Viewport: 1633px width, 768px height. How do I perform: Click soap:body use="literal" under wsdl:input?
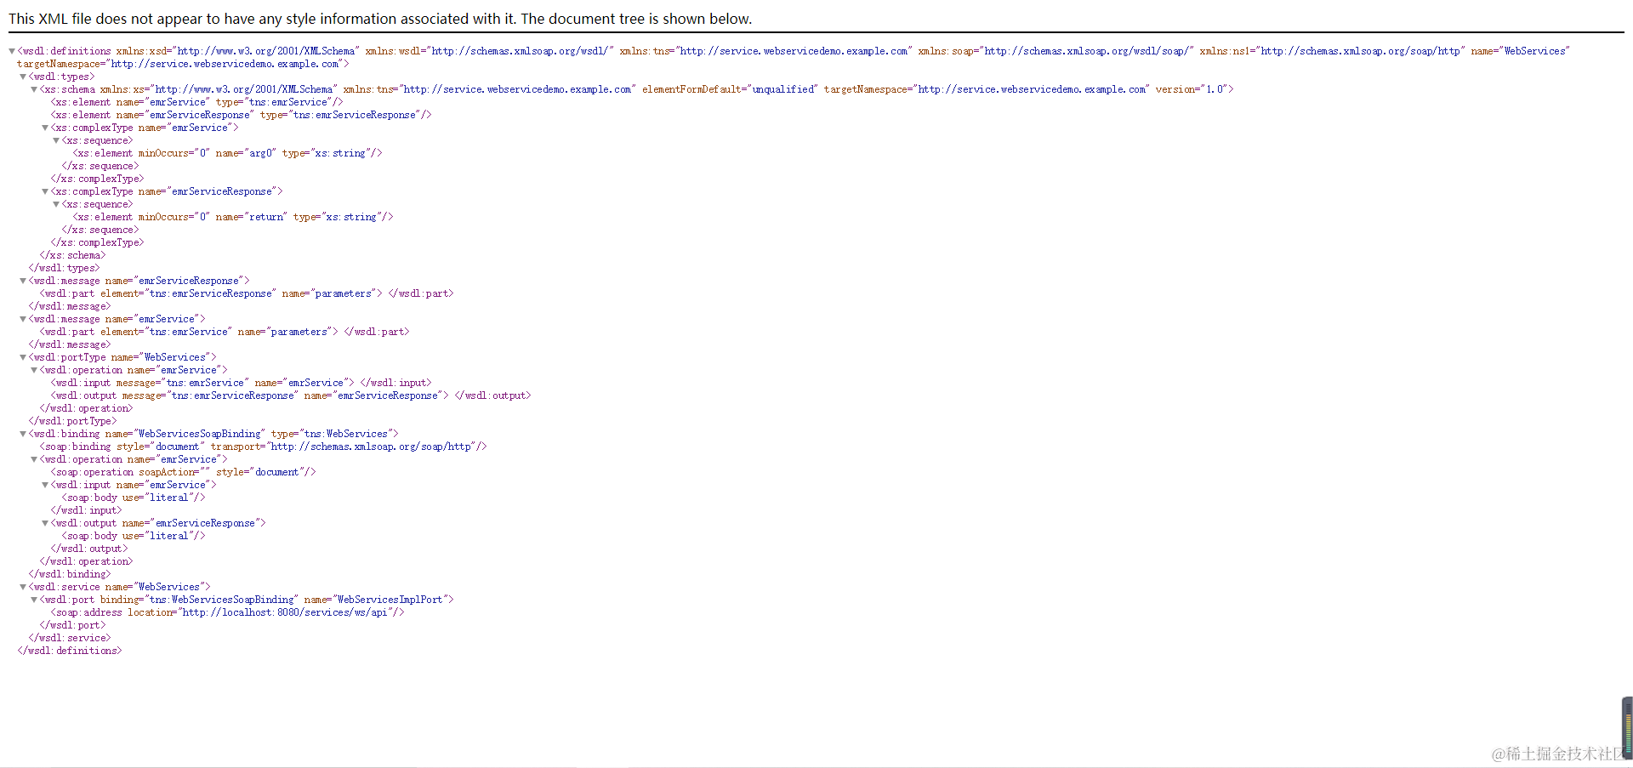(134, 498)
